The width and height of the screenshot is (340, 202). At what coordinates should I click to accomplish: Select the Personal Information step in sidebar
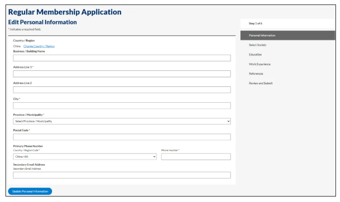tap(287, 35)
